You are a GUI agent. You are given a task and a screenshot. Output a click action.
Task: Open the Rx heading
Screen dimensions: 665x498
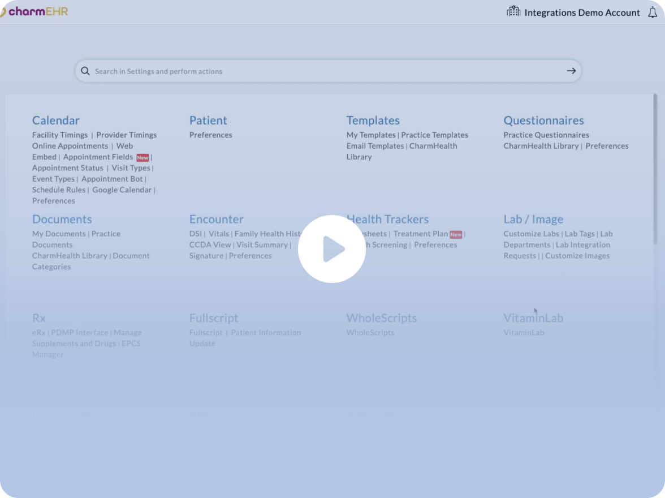(x=38, y=318)
